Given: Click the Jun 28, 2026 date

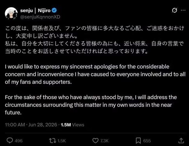Looking at the screenshot, I should [43, 125].
